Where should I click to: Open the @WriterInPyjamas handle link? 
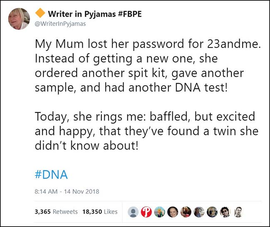pos(60,23)
